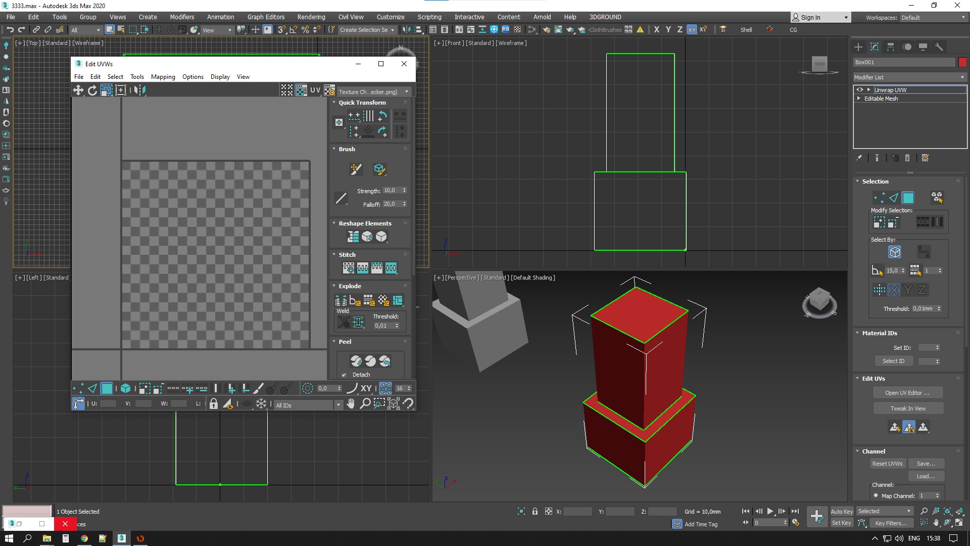970x546 pixels.
Task: Click Box001 object color swatch
Action: [962, 62]
